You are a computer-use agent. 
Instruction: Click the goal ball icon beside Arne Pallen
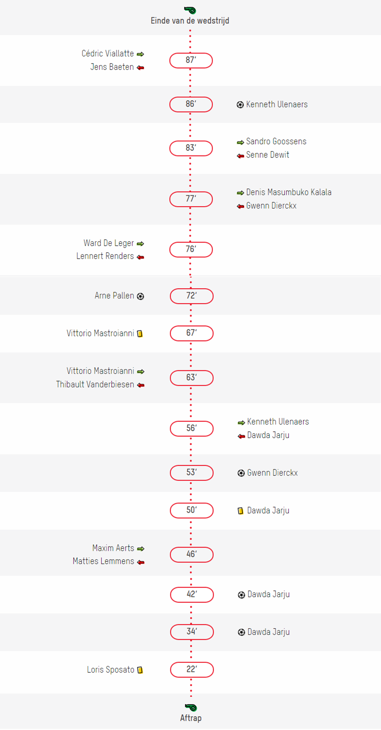[x=141, y=296]
